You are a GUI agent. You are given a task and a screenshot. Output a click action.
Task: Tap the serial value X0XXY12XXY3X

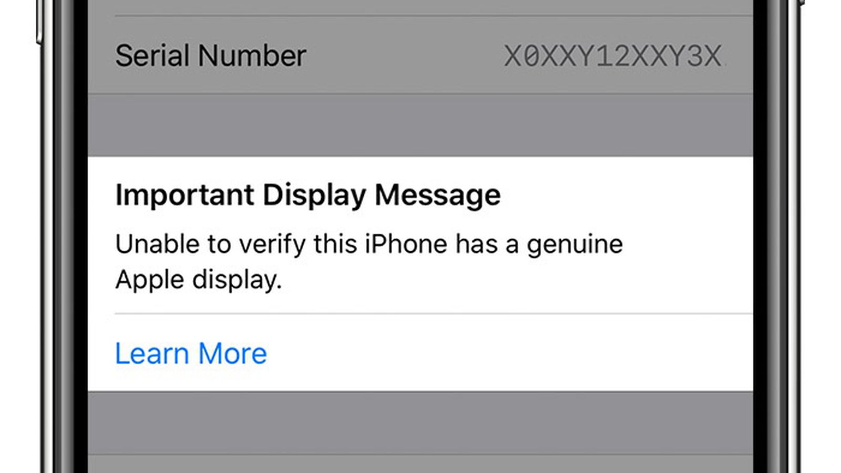[x=612, y=56]
